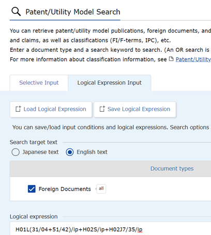Viewport: 211px width, 235px height.
Task: Select the English text radio button
Action: pos(70,152)
